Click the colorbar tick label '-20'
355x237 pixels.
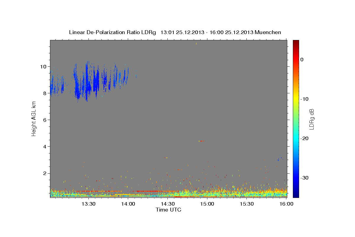[305, 138]
